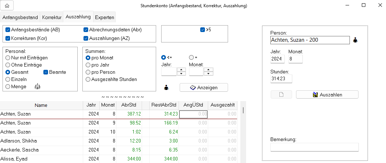The height and width of the screenshot is (163, 386).
Task: Toggle the Beamte checkbox
Action: click(x=46, y=72)
